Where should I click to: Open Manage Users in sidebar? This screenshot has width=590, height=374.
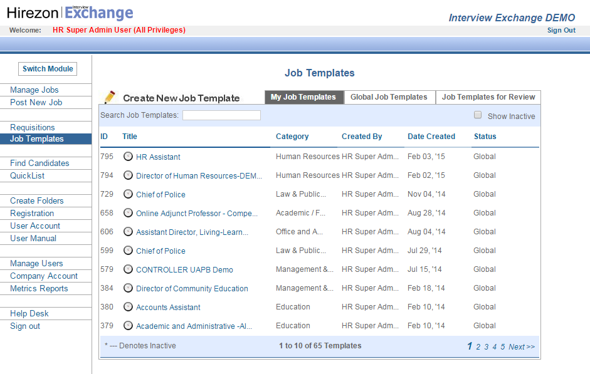coord(36,264)
